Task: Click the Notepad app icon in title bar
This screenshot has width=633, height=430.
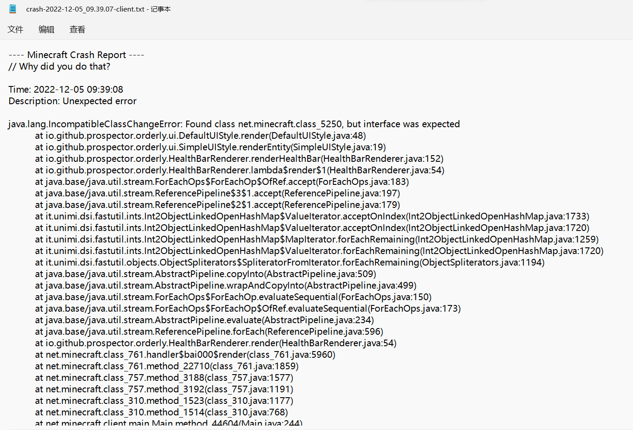Action: (13, 8)
